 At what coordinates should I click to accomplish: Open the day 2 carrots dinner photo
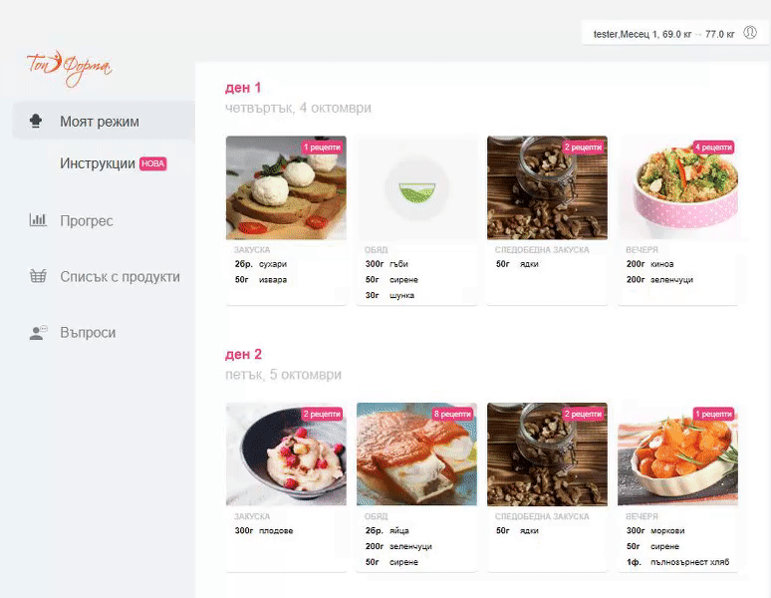pyautogui.click(x=677, y=454)
